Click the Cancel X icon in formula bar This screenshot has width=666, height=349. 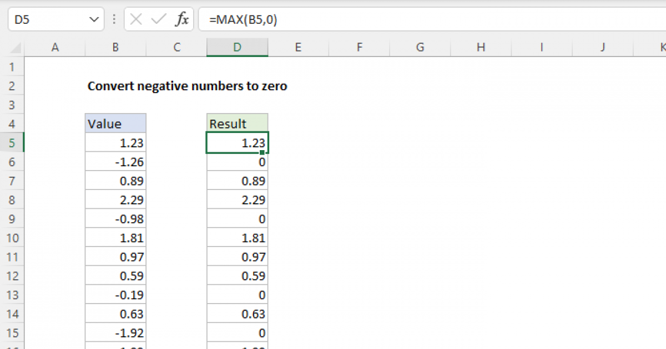136,20
